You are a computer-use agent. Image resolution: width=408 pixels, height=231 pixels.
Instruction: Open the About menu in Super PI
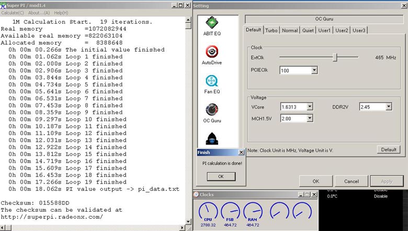point(39,13)
